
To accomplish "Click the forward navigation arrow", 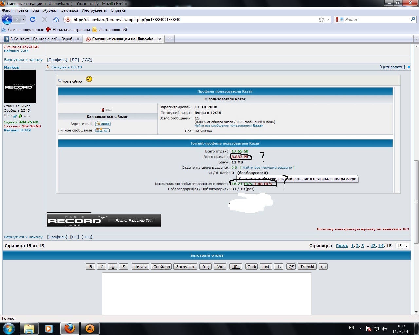I will click(16, 20).
